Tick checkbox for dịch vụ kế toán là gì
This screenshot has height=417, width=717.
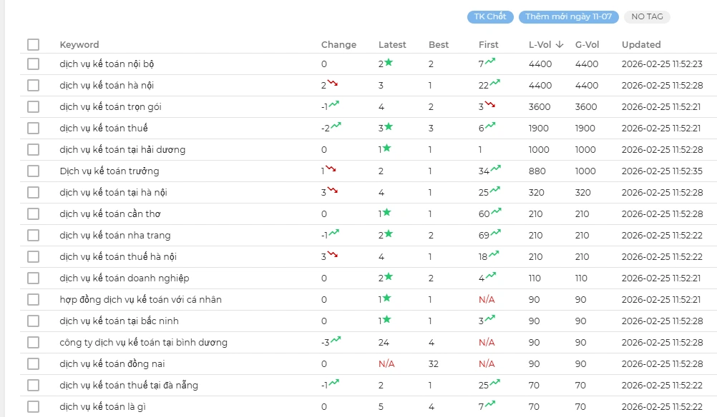34,407
